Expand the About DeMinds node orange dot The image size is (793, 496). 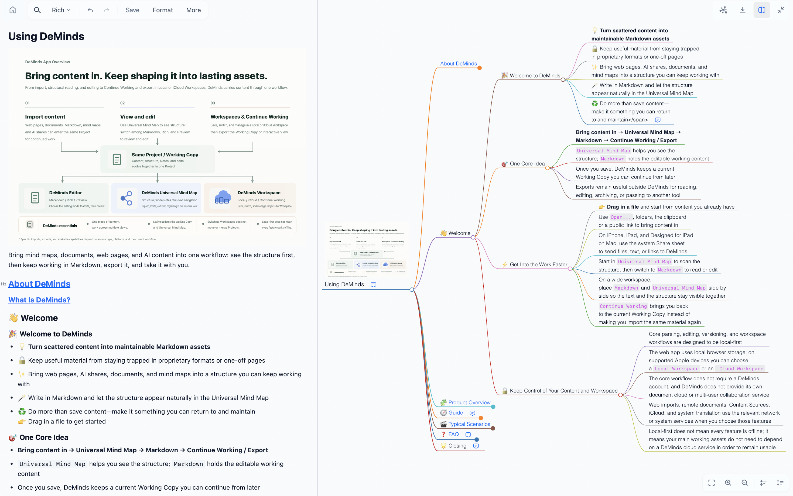coord(480,68)
